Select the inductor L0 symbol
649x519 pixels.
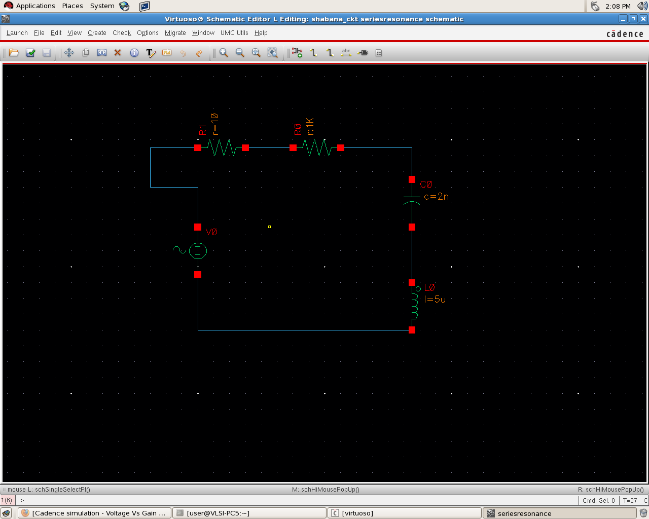[x=414, y=305]
